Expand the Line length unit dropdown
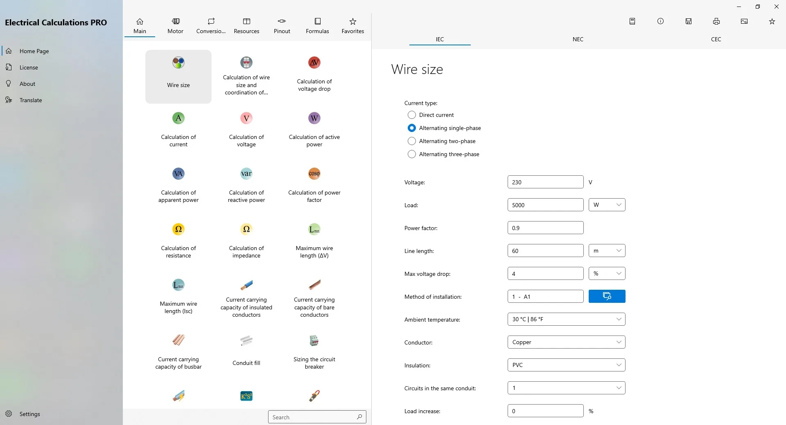This screenshot has height=425, width=786. [607, 251]
